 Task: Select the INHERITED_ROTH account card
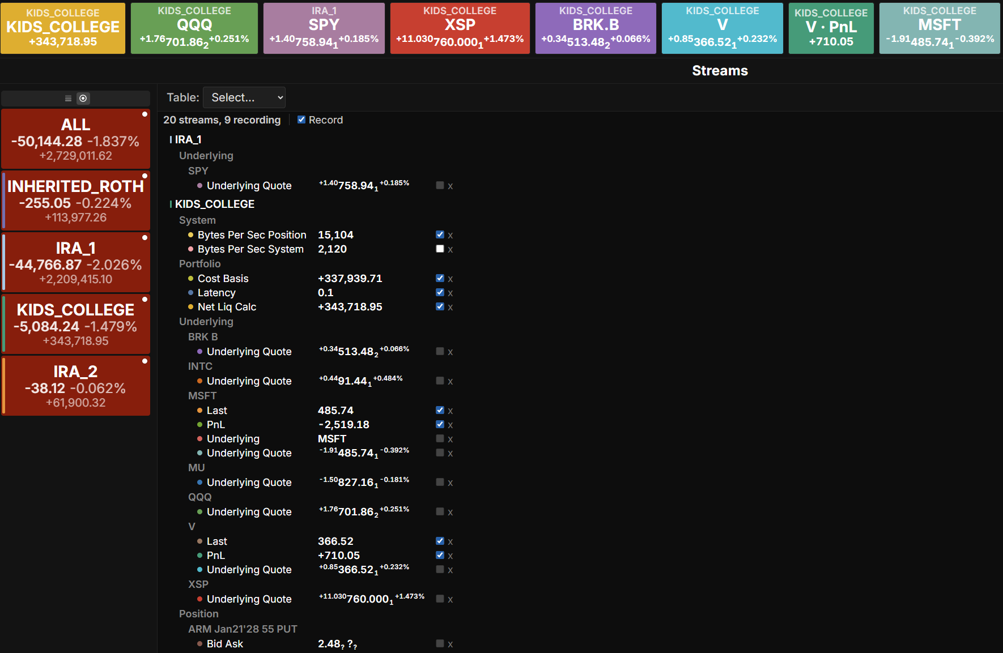click(x=76, y=200)
